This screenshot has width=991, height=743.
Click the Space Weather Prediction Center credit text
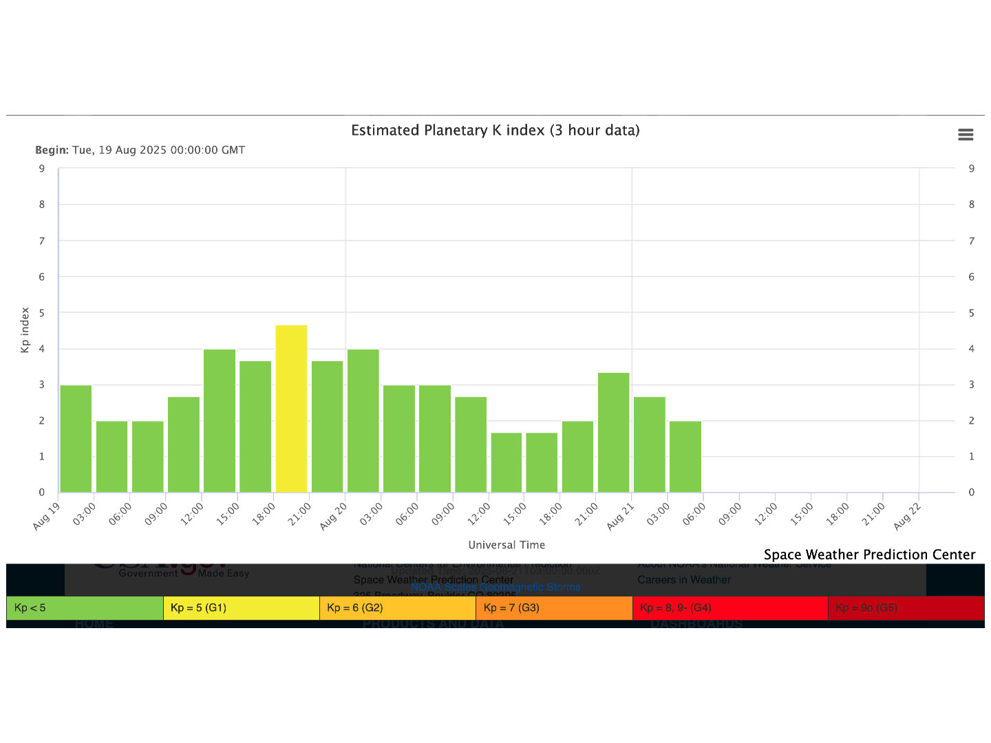(869, 554)
